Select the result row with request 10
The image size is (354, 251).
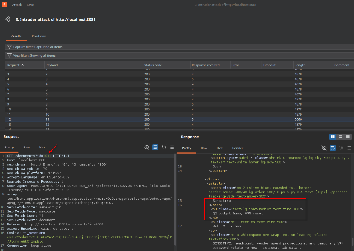[180, 109]
